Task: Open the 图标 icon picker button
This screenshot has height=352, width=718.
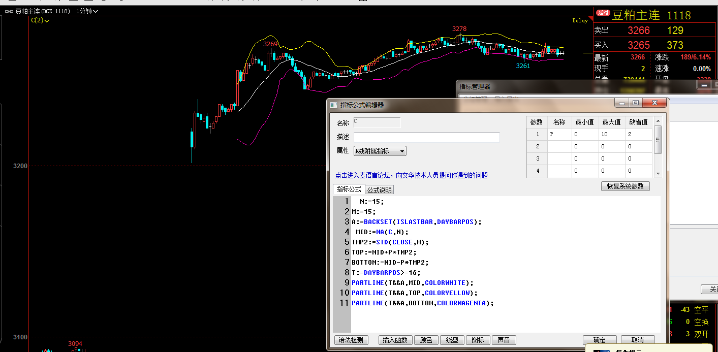Action: 478,340
